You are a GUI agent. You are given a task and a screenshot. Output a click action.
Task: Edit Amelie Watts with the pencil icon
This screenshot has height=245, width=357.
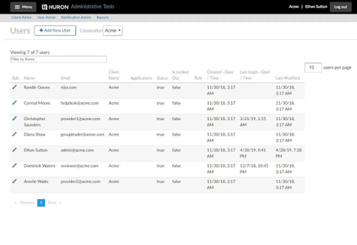[x=15, y=181]
